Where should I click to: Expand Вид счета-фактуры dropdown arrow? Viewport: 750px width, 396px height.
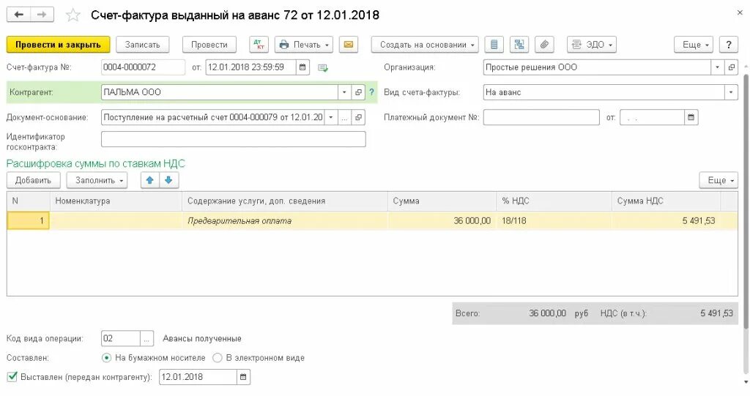tap(731, 92)
